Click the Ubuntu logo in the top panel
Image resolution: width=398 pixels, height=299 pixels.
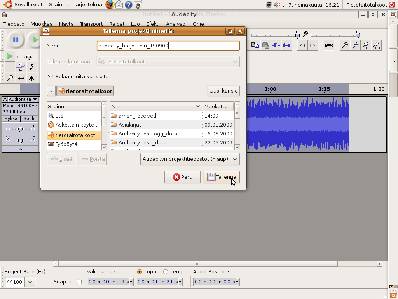8,5
